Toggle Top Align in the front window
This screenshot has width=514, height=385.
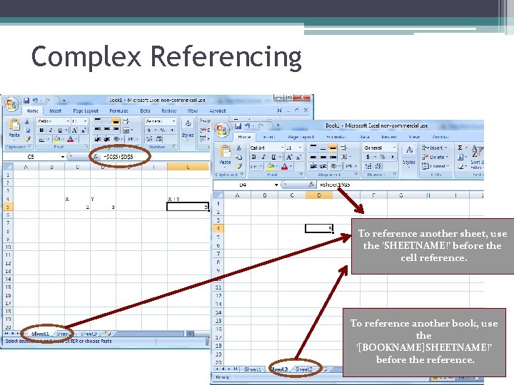pos(313,148)
